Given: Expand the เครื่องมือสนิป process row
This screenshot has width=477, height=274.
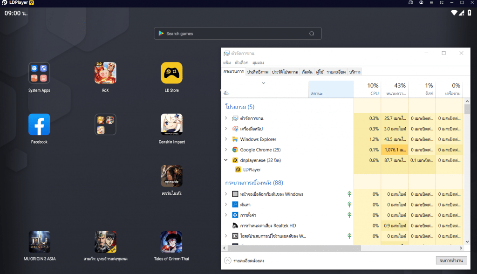Looking at the screenshot, I should coord(226,129).
